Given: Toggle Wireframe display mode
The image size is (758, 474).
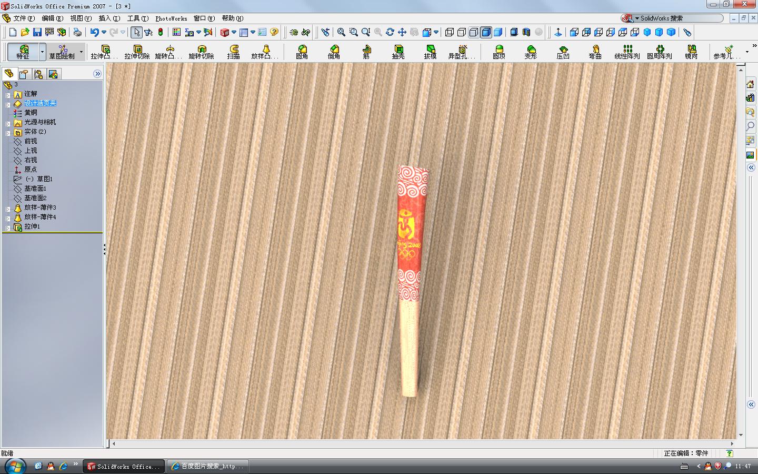Looking at the screenshot, I should point(450,32).
